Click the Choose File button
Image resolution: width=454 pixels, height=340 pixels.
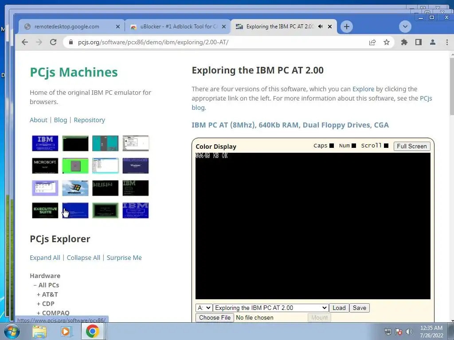point(215,317)
